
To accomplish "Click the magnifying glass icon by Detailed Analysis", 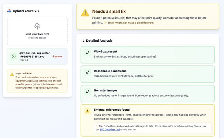I will coord(82,40).
